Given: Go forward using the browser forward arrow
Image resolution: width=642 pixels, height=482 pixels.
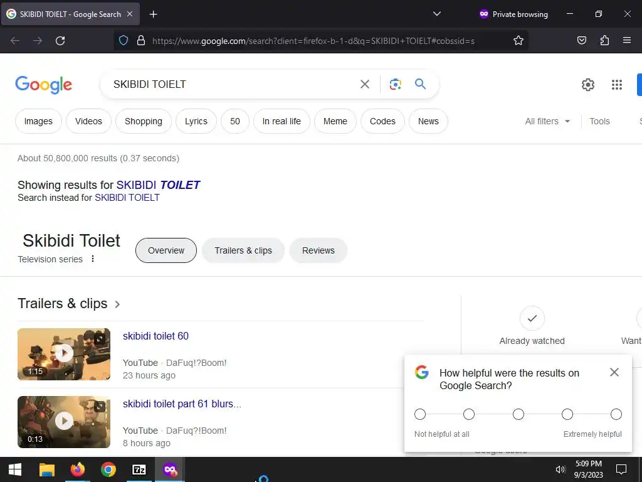Looking at the screenshot, I should (x=38, y=41).
